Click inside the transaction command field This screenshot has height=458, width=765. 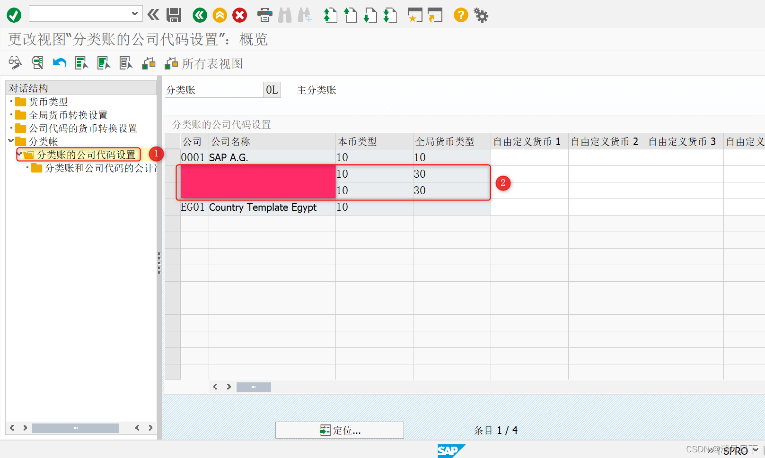tap(79, 14)
